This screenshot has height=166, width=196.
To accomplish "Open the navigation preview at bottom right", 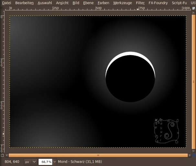I will [x=194, y=155].
